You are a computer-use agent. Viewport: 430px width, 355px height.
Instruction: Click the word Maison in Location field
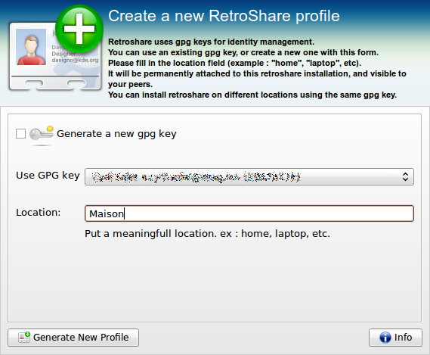(107, 213)
